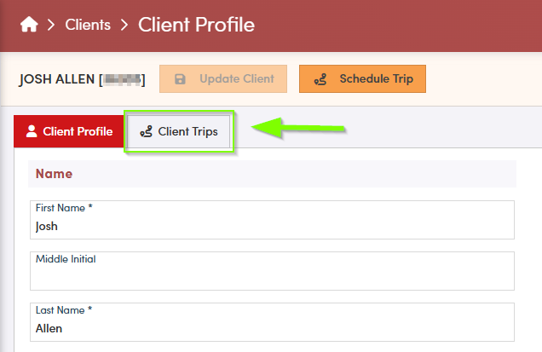Click into the Middle Initial field

click(272, 276)
